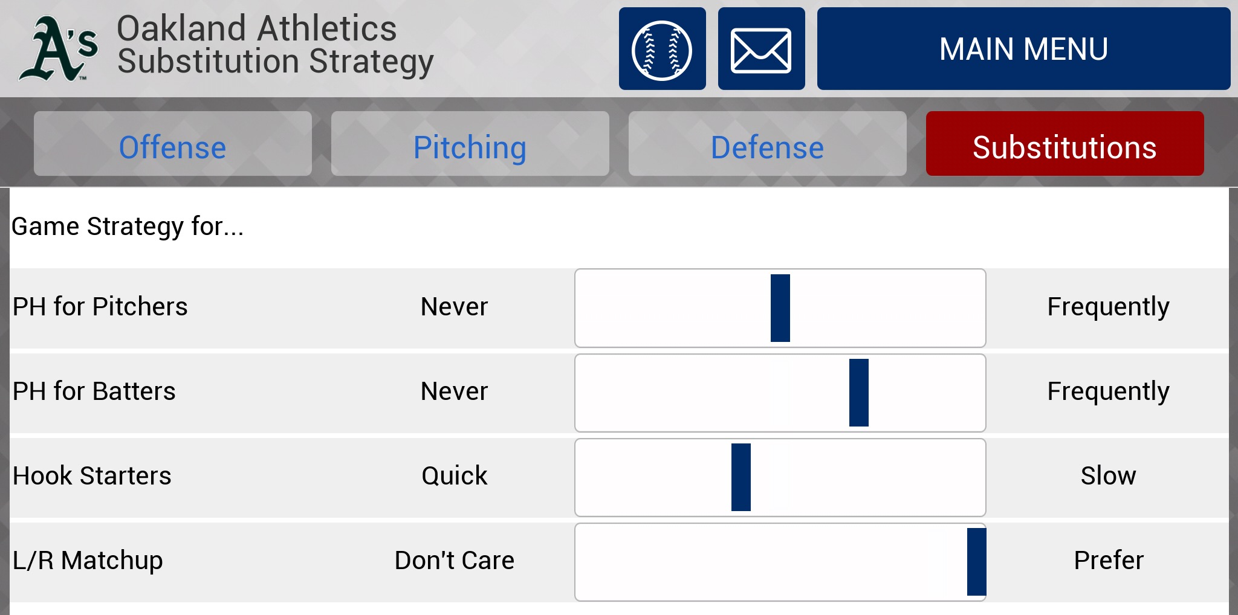Viewport: 1238px width, 615px height.
Task: Click "Prefer" in the L/R Matchup row
Action: (x=1108, y=561)
